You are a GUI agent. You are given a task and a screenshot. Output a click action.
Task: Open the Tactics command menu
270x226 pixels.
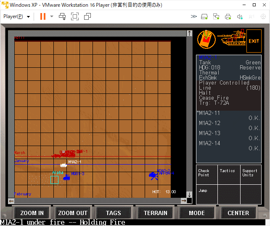[229, 175]
